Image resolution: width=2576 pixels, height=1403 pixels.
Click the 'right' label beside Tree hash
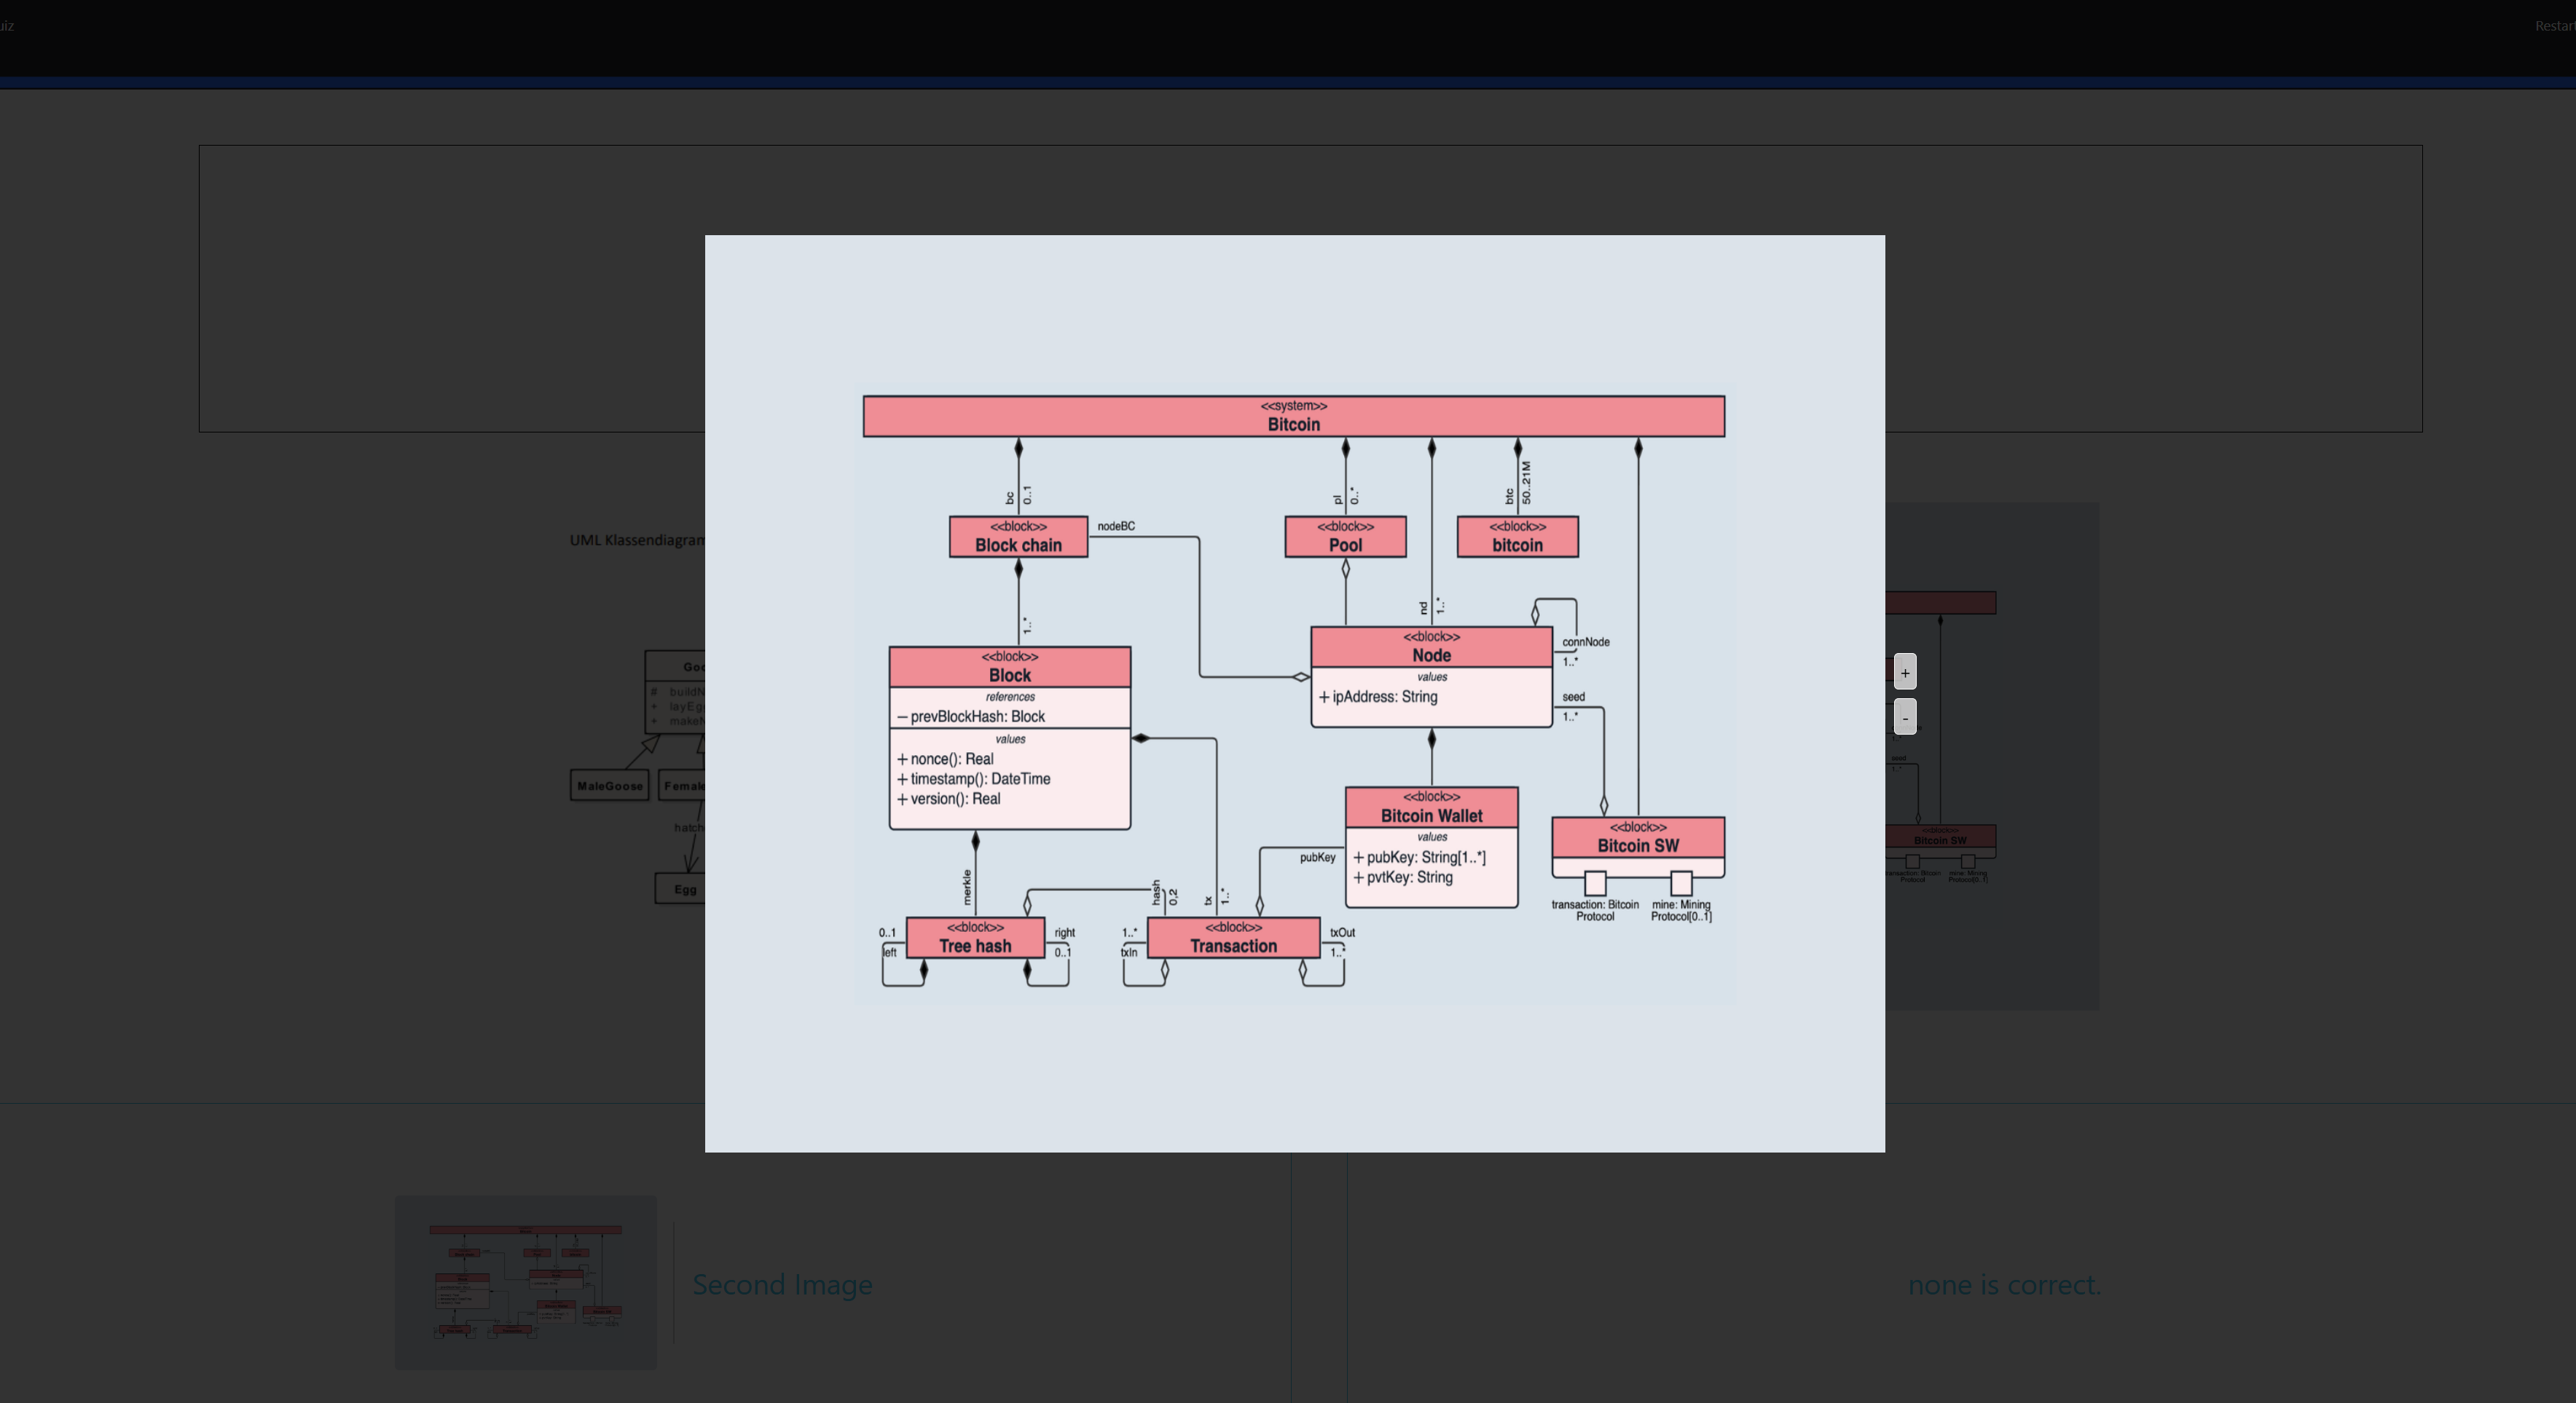1064,933
